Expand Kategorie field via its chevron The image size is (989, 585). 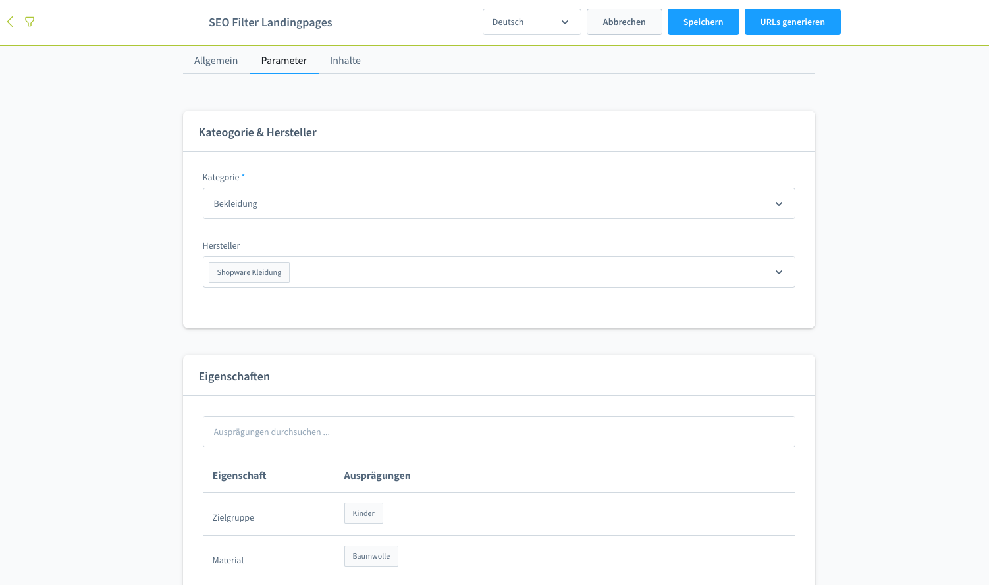click(779, 204)
